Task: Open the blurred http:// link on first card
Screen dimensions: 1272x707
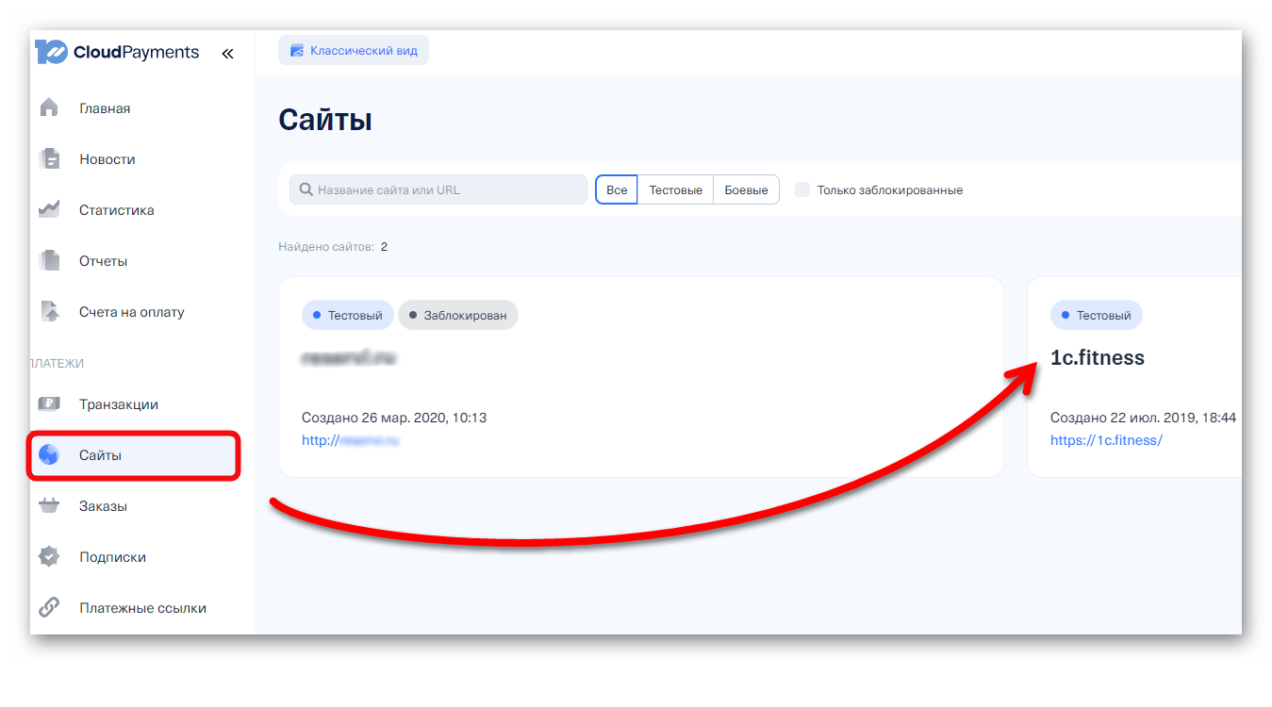Action: pyautogui.click(x=351, y=440)
